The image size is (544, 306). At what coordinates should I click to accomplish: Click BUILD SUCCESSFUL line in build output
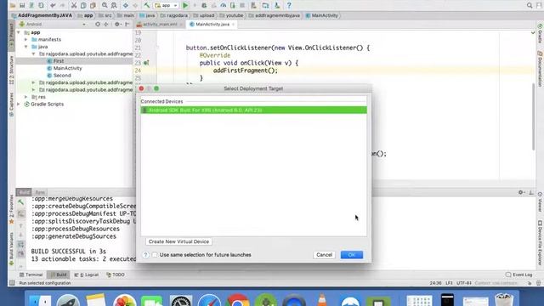(68, 252)
